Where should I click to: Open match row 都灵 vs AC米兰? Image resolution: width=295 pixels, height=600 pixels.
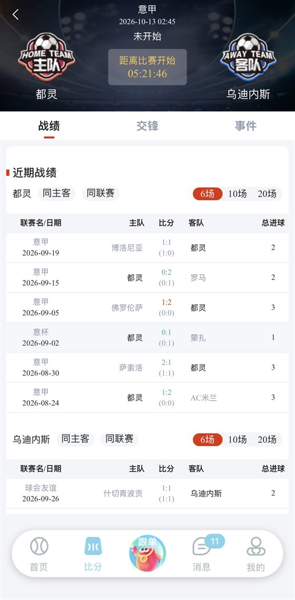pyautogui.click(x=147, y=397)
